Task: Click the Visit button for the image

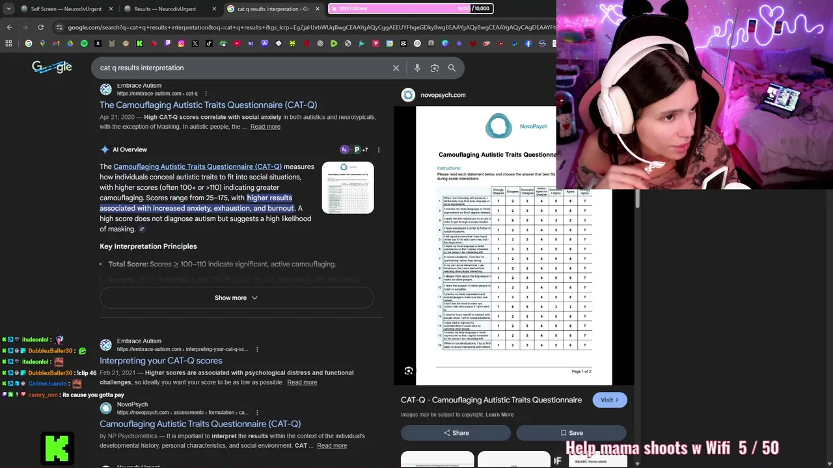Action: (x=610, y=400)
